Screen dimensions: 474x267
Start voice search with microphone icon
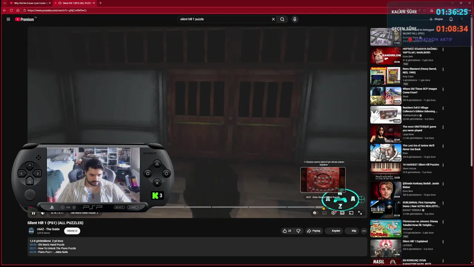295,19
